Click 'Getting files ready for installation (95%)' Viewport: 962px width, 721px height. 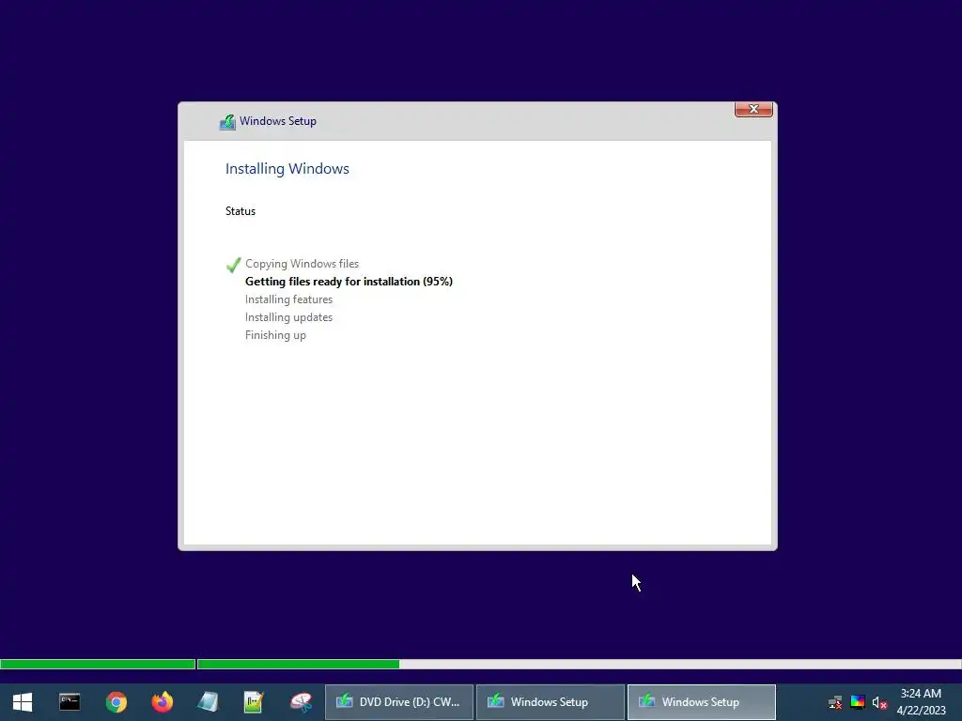pyautogui.click(x=349, y=282)
